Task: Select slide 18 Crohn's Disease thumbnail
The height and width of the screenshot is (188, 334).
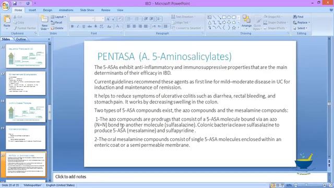Action: click(26, 110)
